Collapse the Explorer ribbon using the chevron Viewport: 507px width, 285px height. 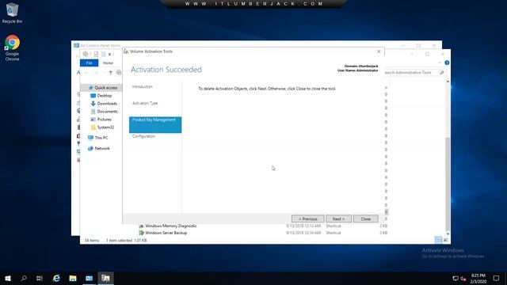tap(440, 63)
